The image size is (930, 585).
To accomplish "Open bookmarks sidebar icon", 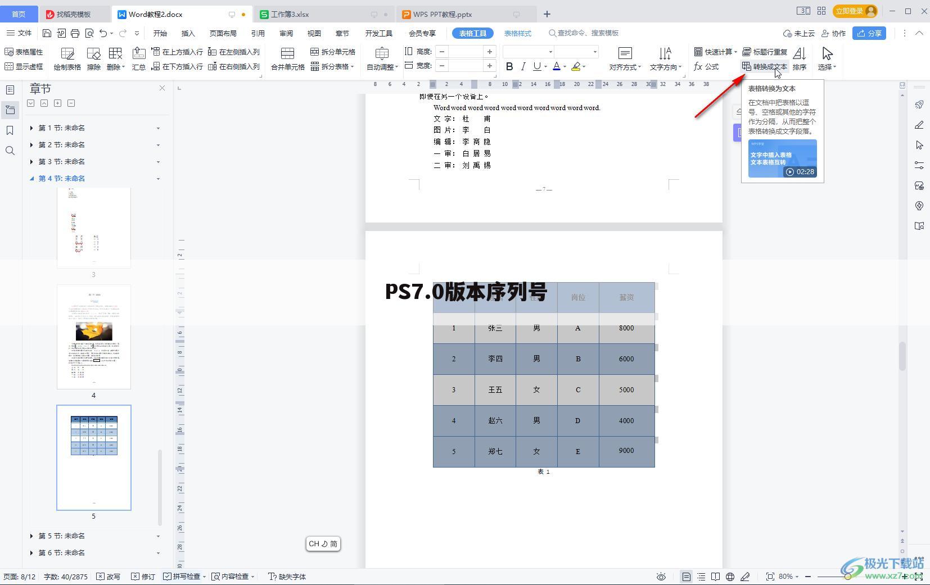I will (10, 130).
